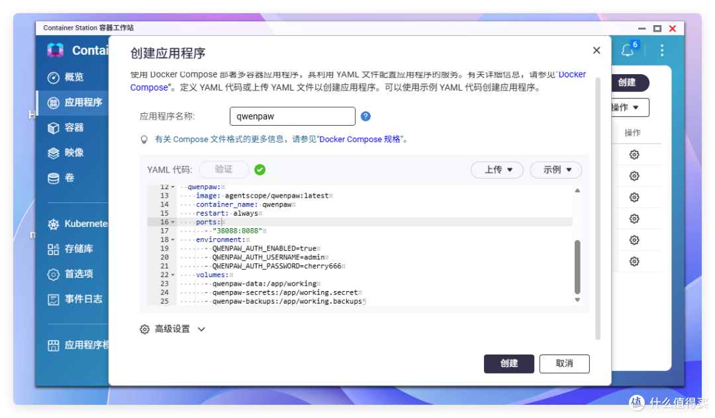Open the Volumes (卷) sidebar item
Screen dimensions: 715x418
click(x=61, y=177)
